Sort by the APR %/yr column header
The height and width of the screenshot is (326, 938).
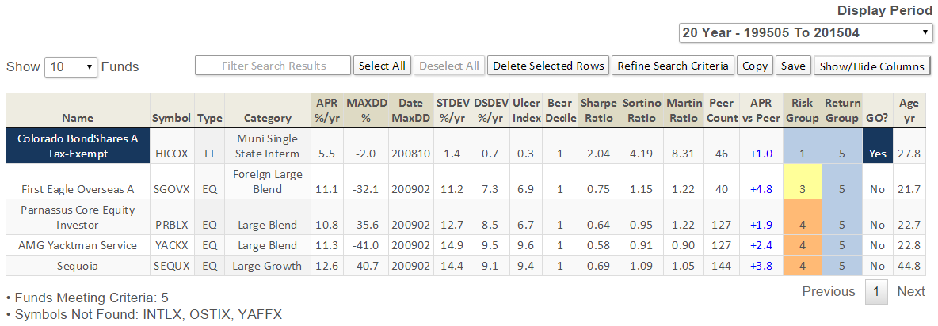click(326, 111)
